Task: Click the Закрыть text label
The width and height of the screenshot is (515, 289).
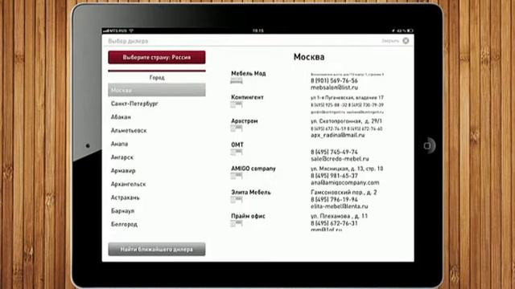Action: [x=390, y=41]
